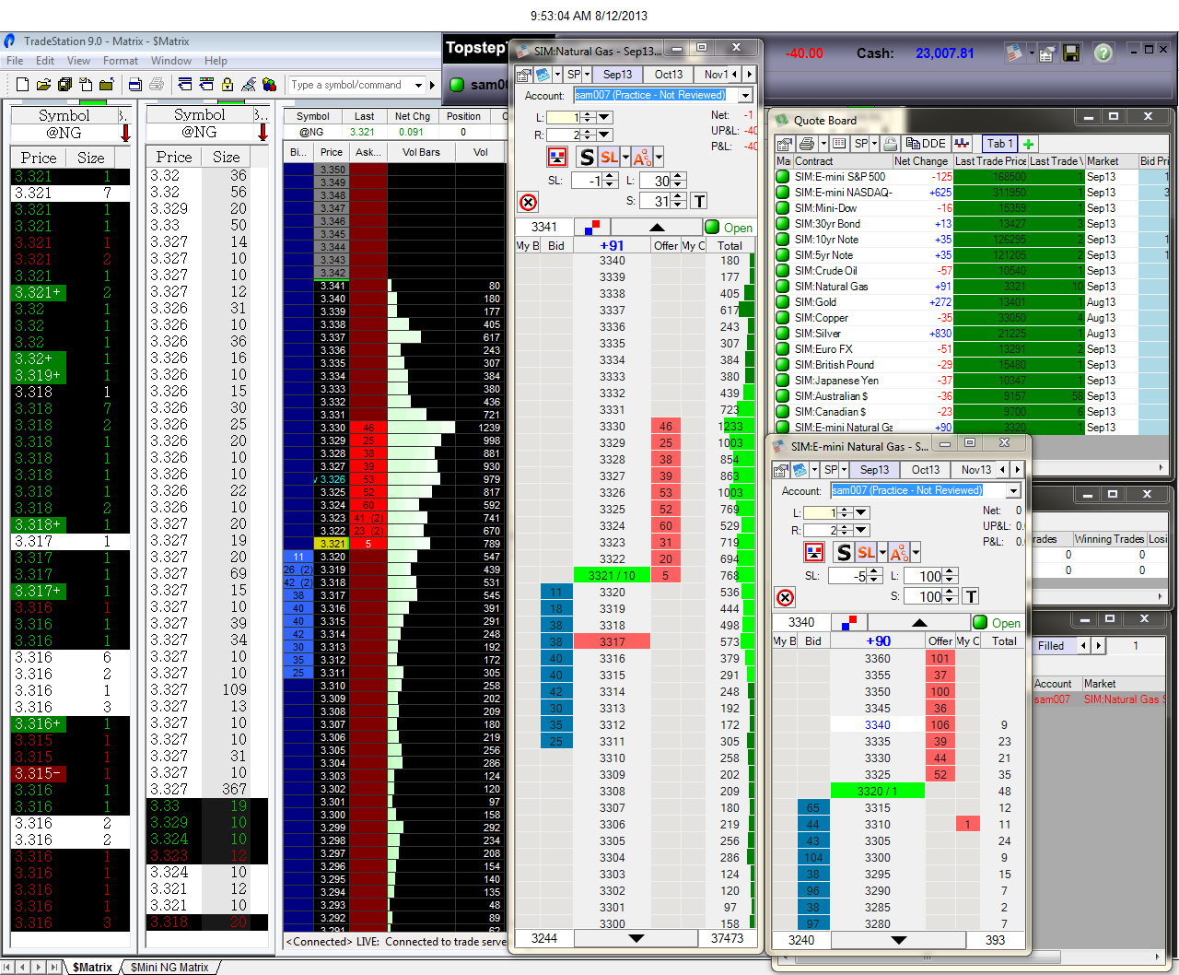Open L quantity dropdown in Natural Gas window

pyautogui.click(x=604, y=117)
